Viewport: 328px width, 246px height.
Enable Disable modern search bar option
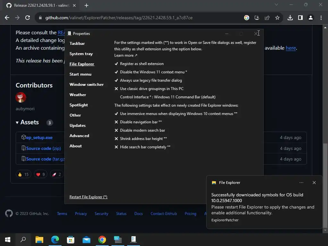click(140, 130)
